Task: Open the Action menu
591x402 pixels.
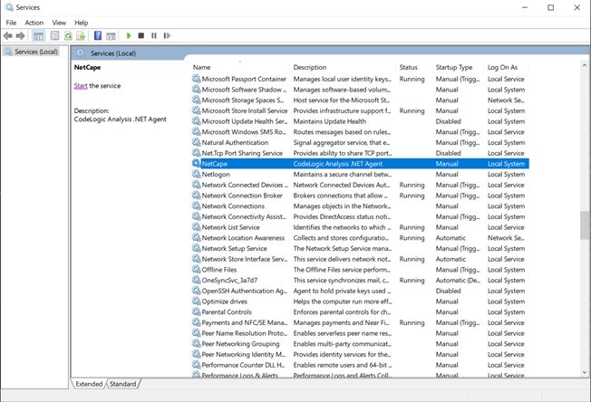Action: coord(34,23)
